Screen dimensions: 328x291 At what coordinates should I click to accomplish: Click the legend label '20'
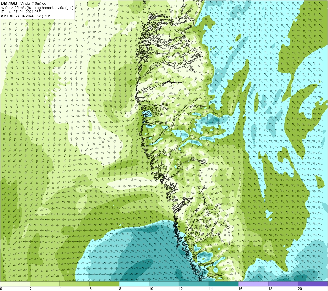[300, 289]
